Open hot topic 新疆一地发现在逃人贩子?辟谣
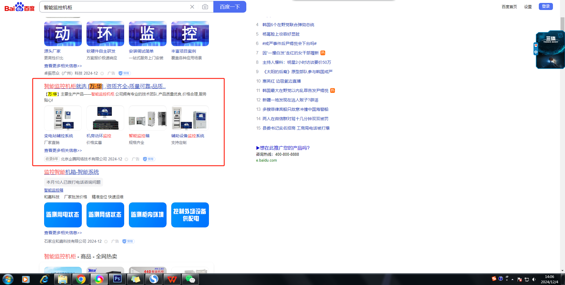 [290, 100]
